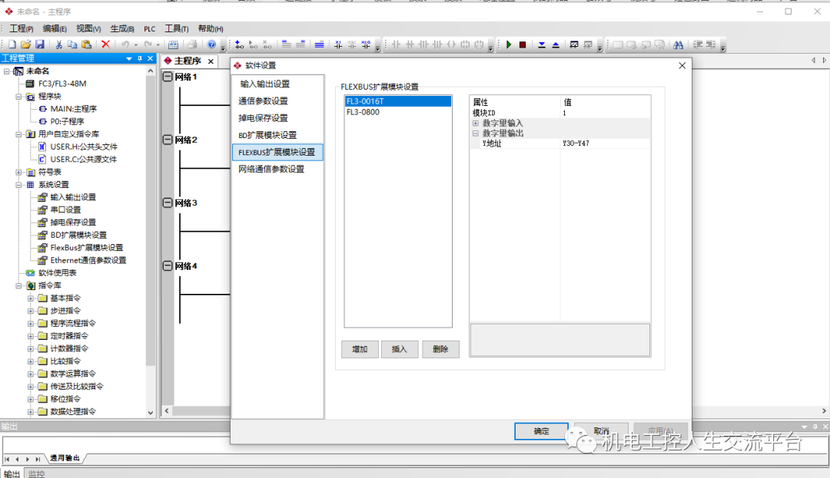The height and width of the screenshot is (478, 830).
Task: Click the decrease indent toolbar icon
Action: (712, 45)
